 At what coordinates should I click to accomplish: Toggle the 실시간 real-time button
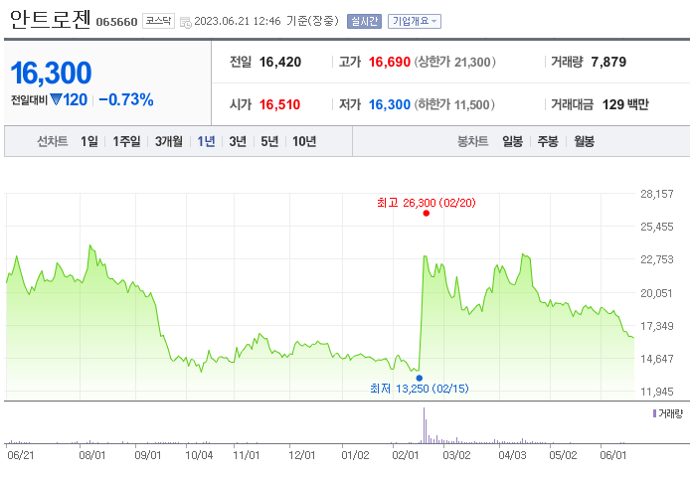coord(364,21)
